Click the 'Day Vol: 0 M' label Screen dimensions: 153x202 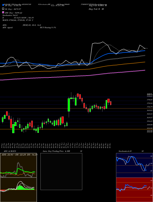pyautogui.click(x=96, y=9)
